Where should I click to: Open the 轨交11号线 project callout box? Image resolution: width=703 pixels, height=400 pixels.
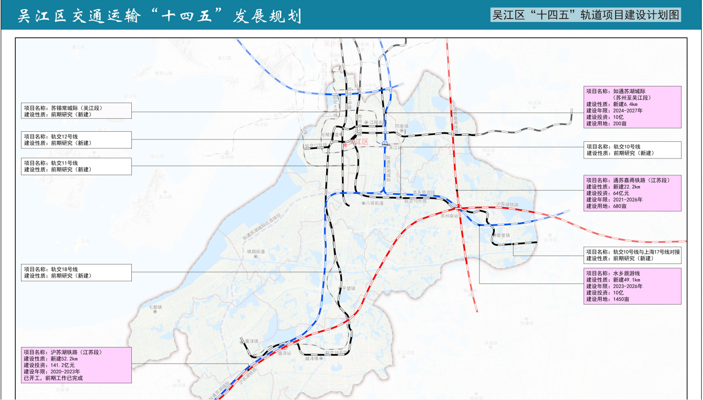[76, 166]
